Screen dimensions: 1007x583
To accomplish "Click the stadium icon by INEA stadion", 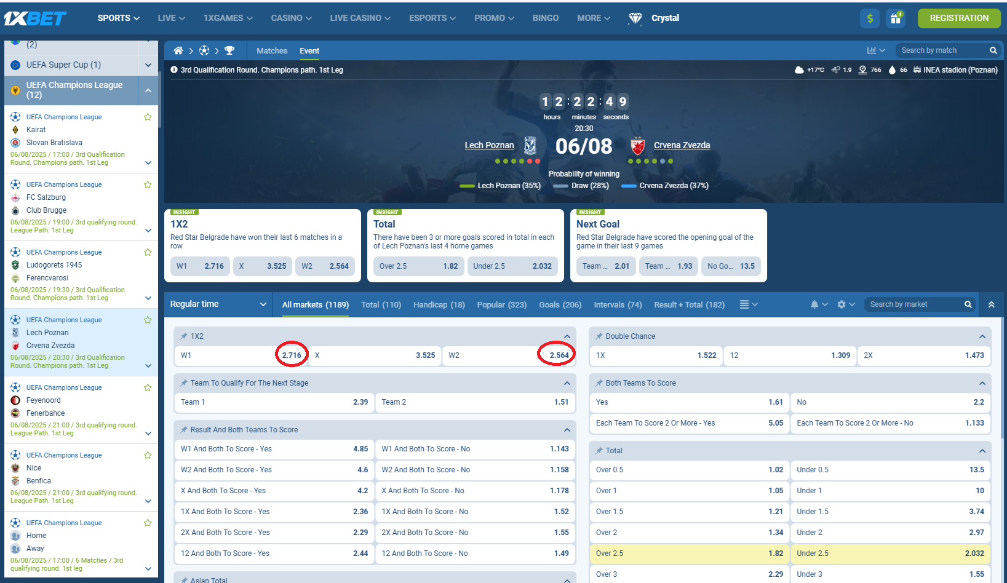I will tap(917, 70).
